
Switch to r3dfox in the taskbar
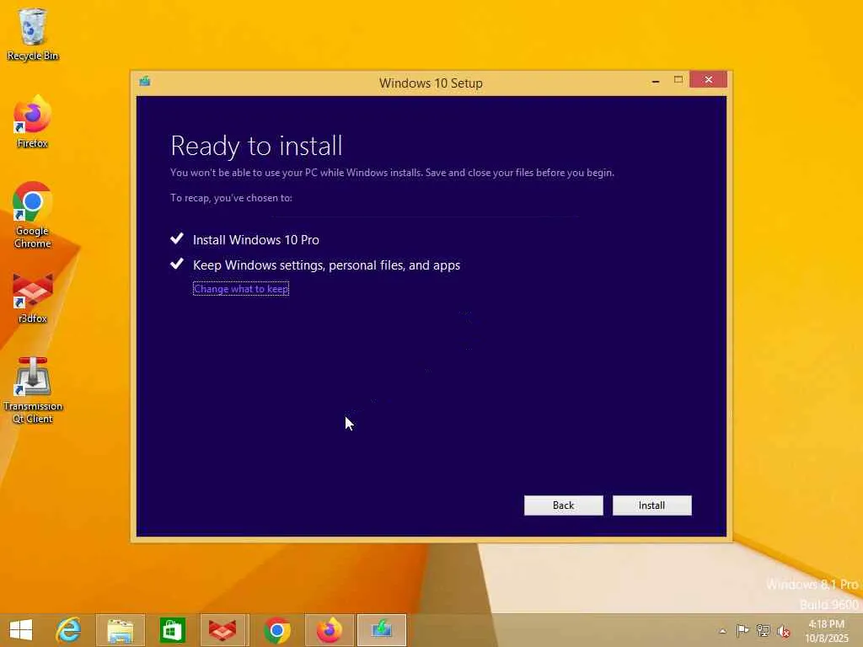(224, 630)
